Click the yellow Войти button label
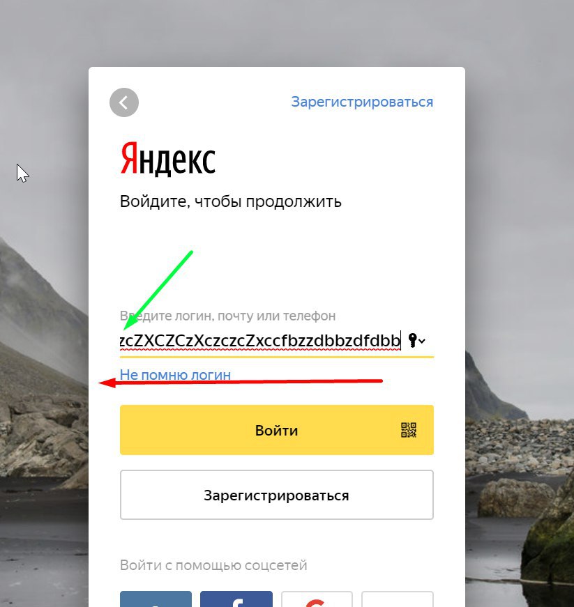 [x=277, y=431]
